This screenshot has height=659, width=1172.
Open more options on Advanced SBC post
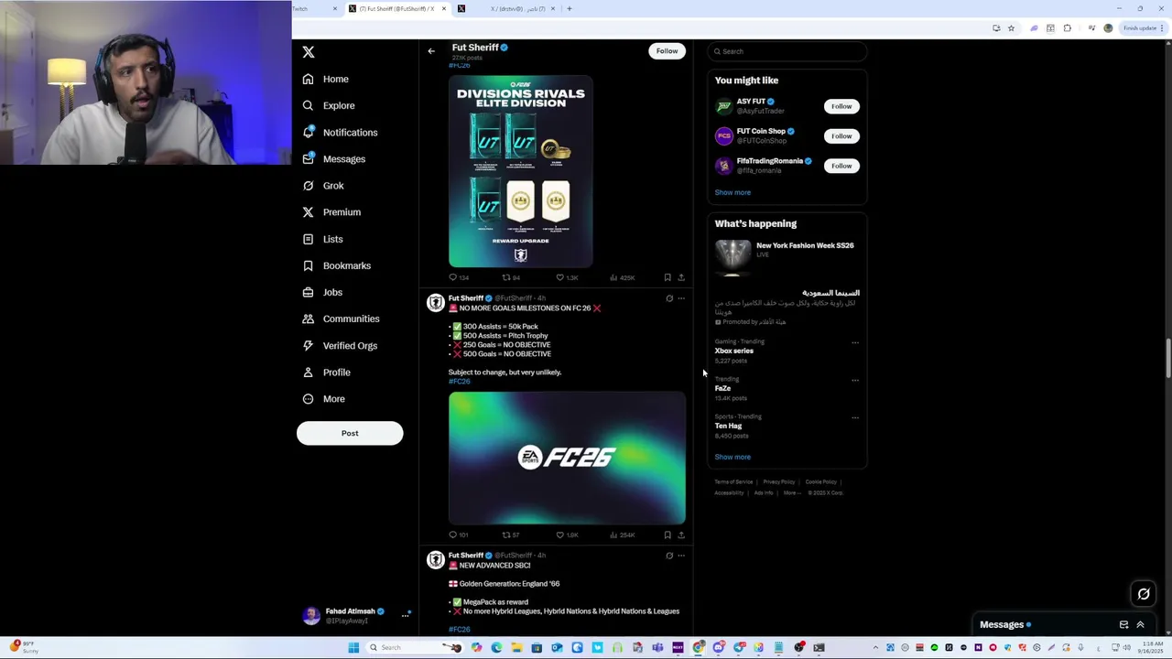click(681, 556)
